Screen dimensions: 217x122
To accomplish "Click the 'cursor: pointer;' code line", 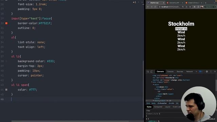I will (31, 75).
